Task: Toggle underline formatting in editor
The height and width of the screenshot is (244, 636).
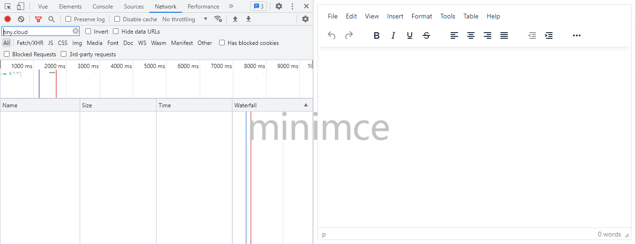Action: 410,35
